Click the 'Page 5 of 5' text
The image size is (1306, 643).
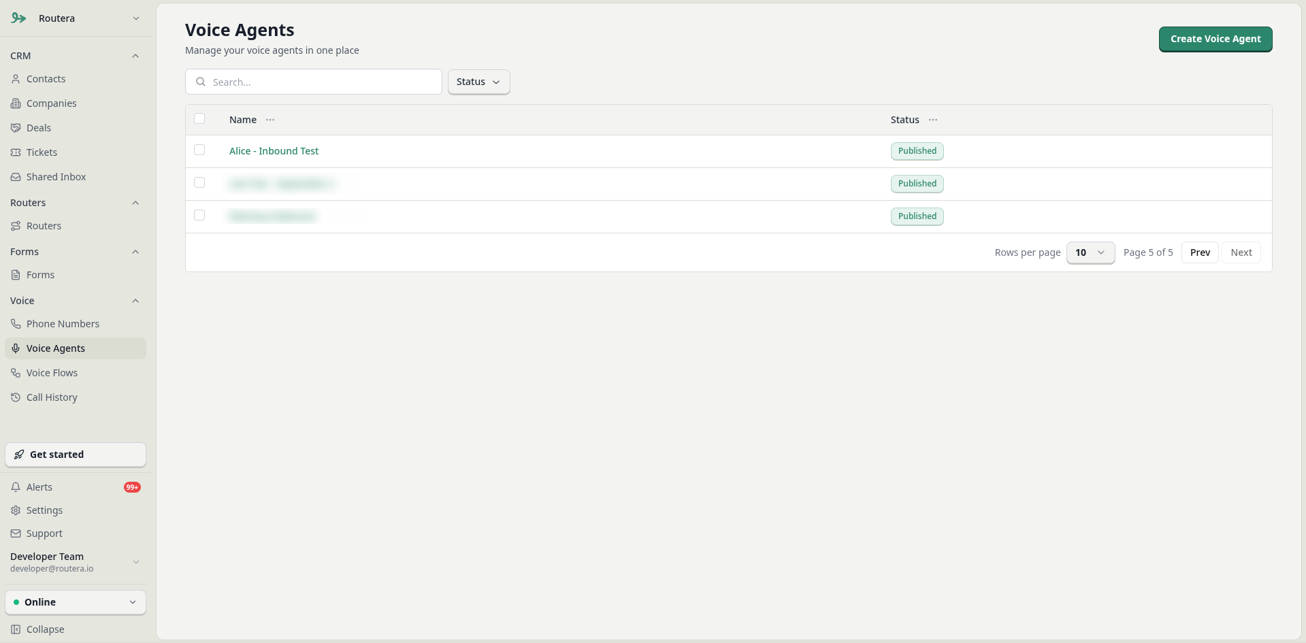tap(1148, 252)
